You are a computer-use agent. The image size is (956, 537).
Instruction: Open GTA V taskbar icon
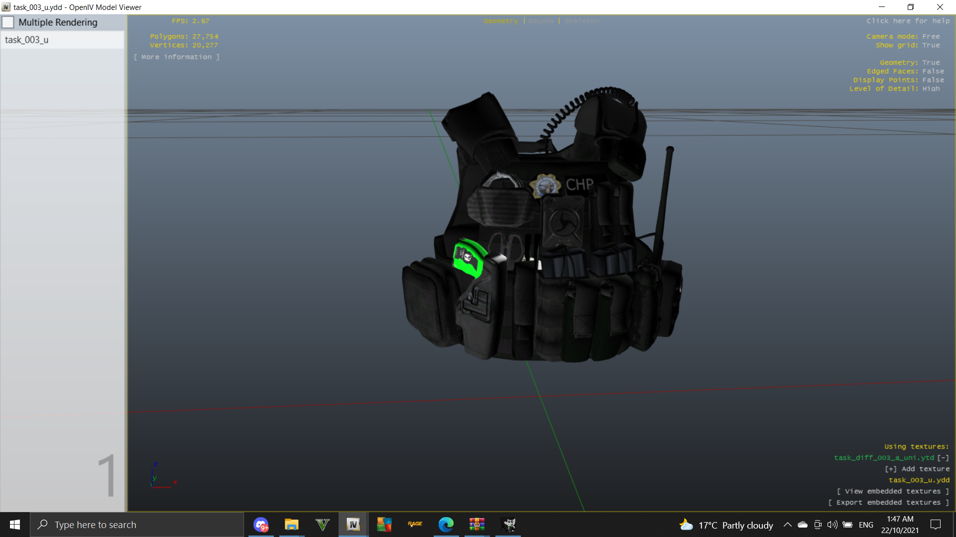pyautogui.click(x=322, y=525)
